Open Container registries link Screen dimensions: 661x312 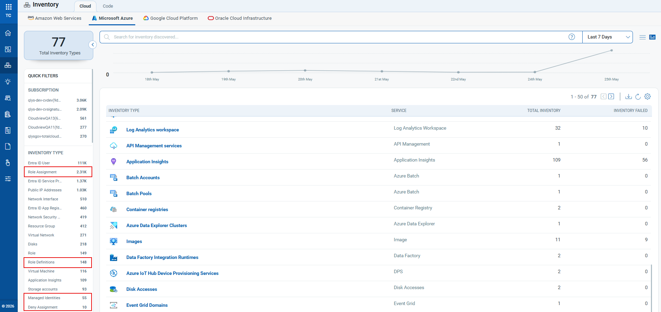point(147,209)
